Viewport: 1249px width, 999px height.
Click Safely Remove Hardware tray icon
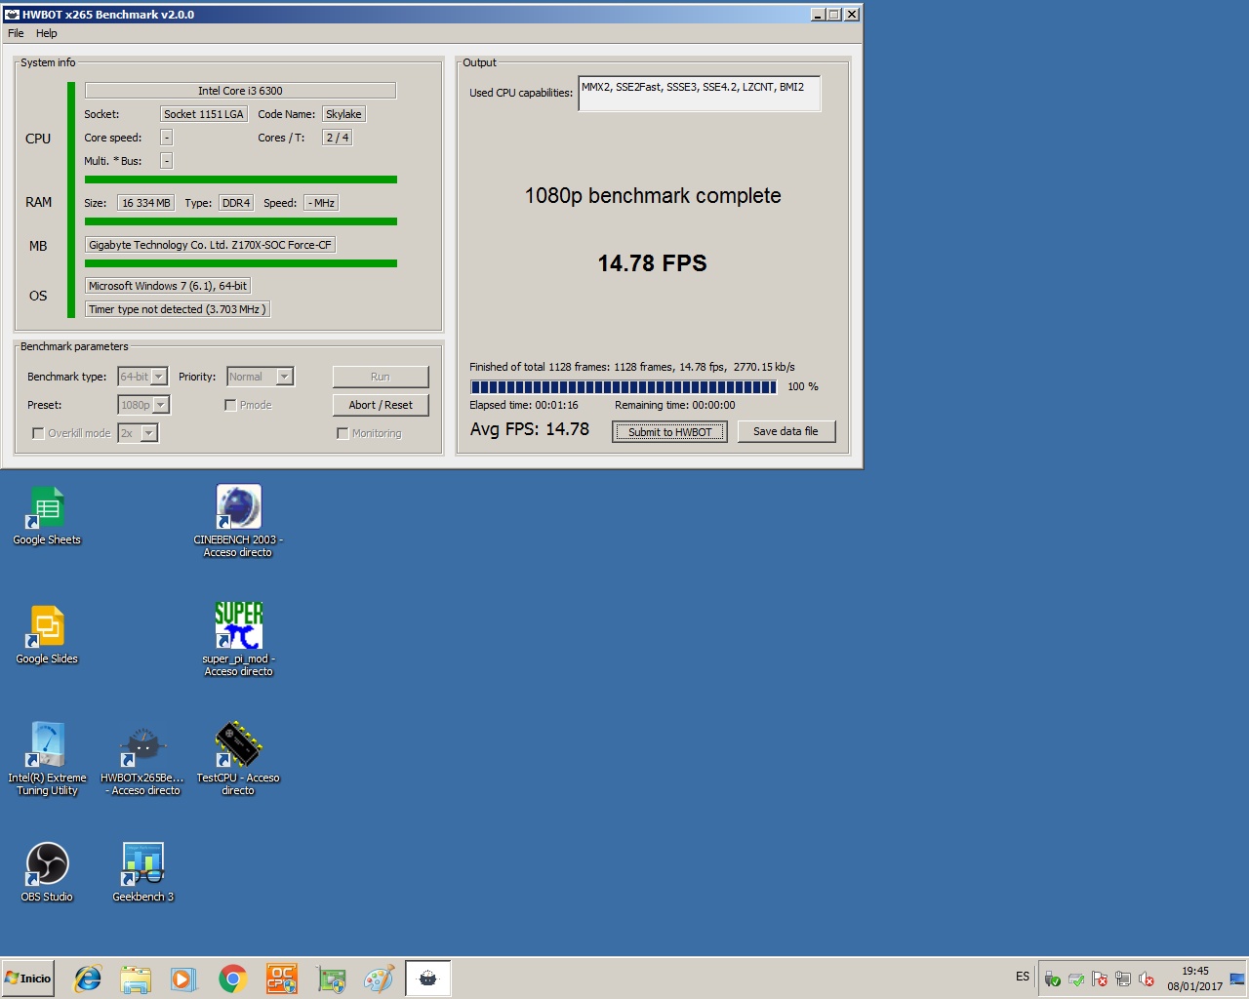tap(1052, 979)
